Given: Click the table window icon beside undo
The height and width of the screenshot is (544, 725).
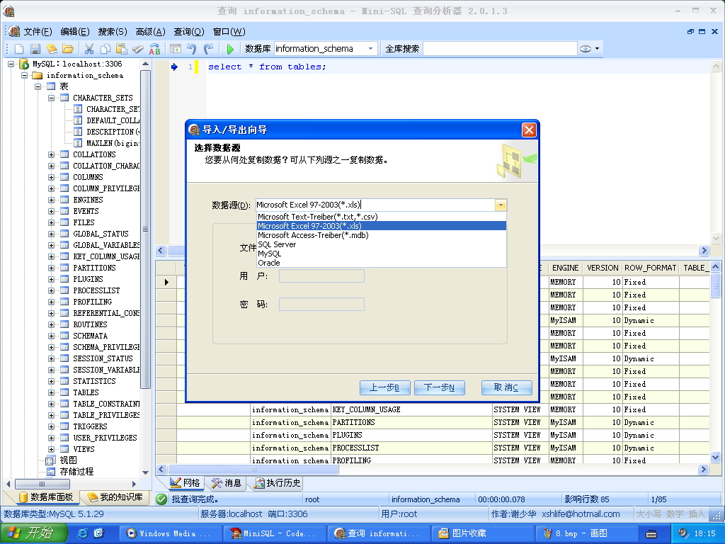Looking at the screenshot, I should pyautogui.click(x=176, y=49).
